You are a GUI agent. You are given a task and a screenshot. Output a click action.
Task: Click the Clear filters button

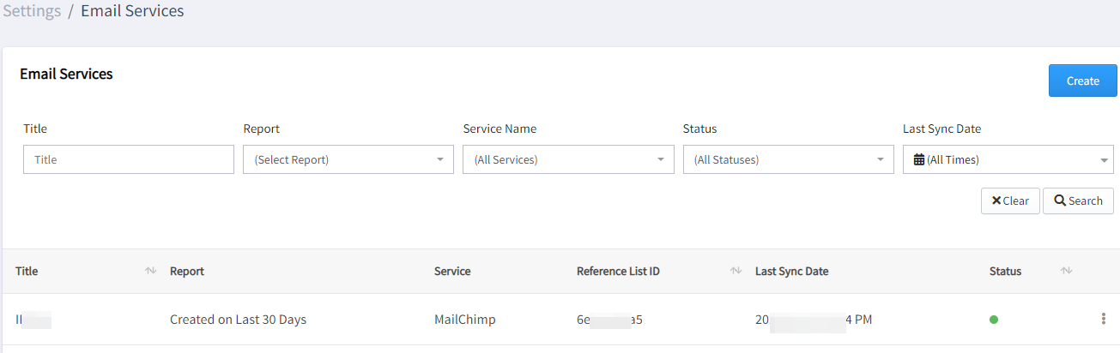[x=1010, y=200]
